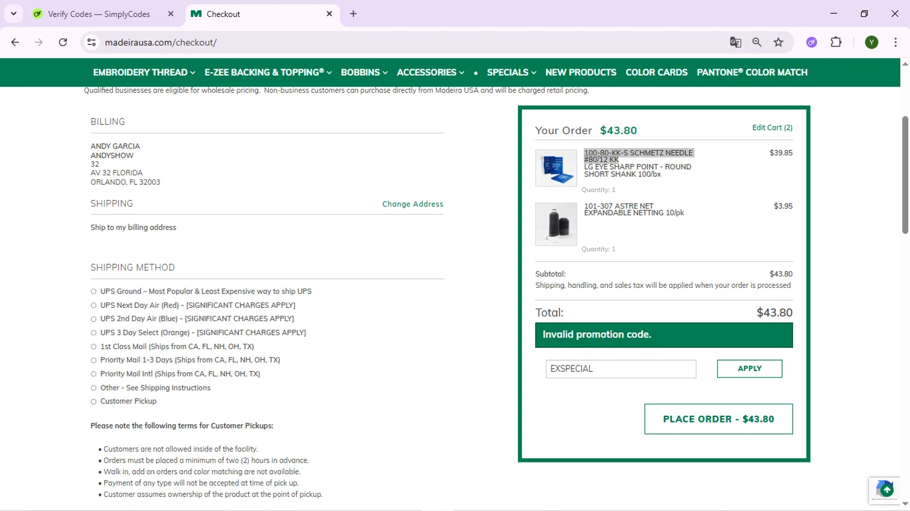910x511 pixels.
Task: Open the tab search dropdown arrow
Action: coord(13,13)
